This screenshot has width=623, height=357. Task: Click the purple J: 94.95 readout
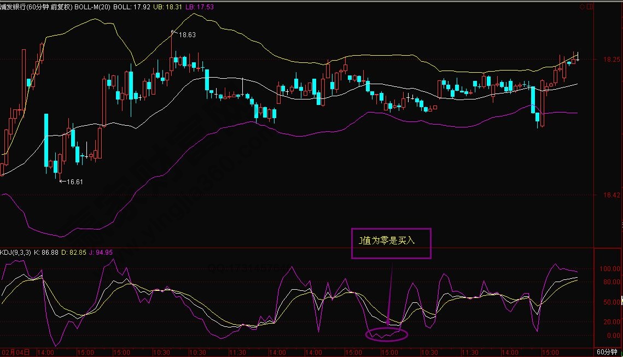click(x=101, y=252)
